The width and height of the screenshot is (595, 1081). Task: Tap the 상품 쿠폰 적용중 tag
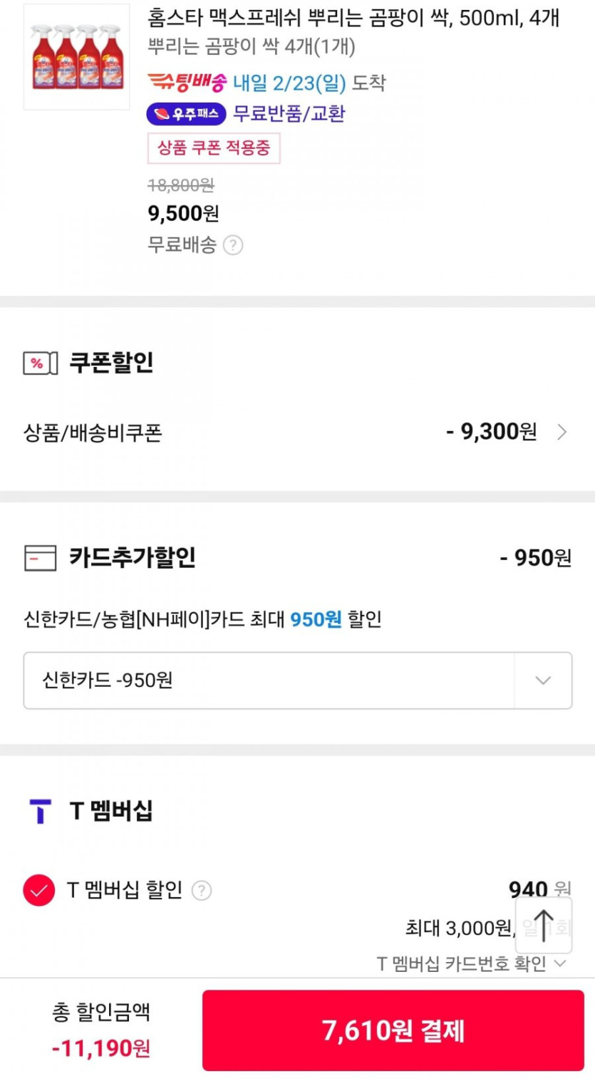[x=214, y=148]
